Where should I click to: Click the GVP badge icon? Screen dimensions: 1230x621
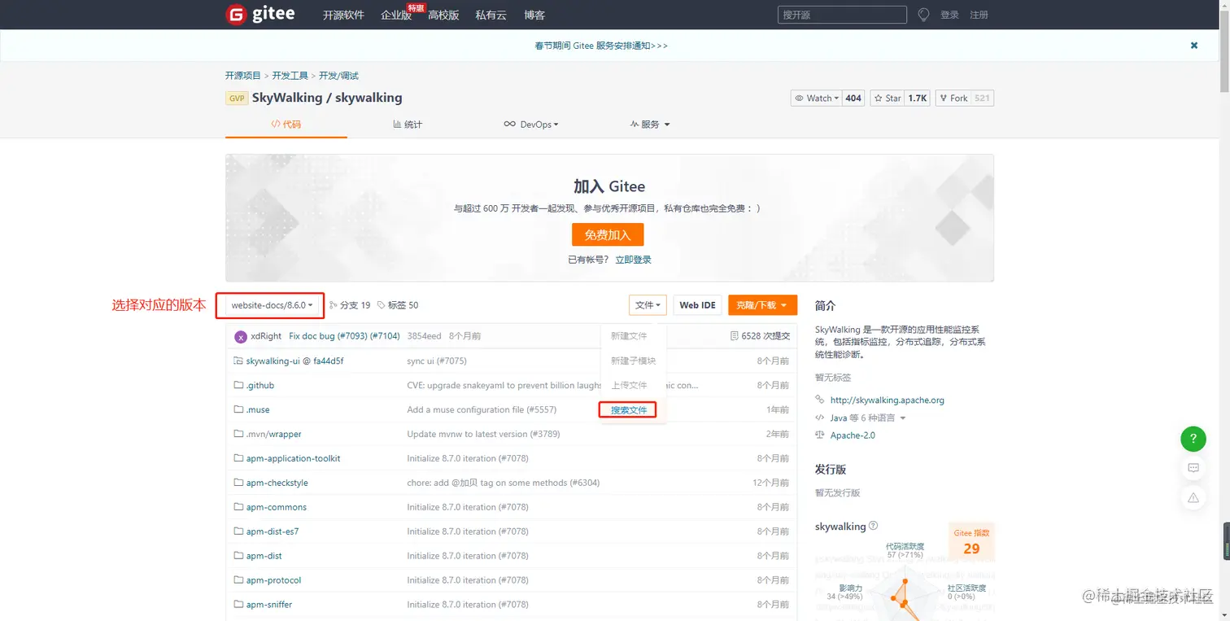point(237,98)
